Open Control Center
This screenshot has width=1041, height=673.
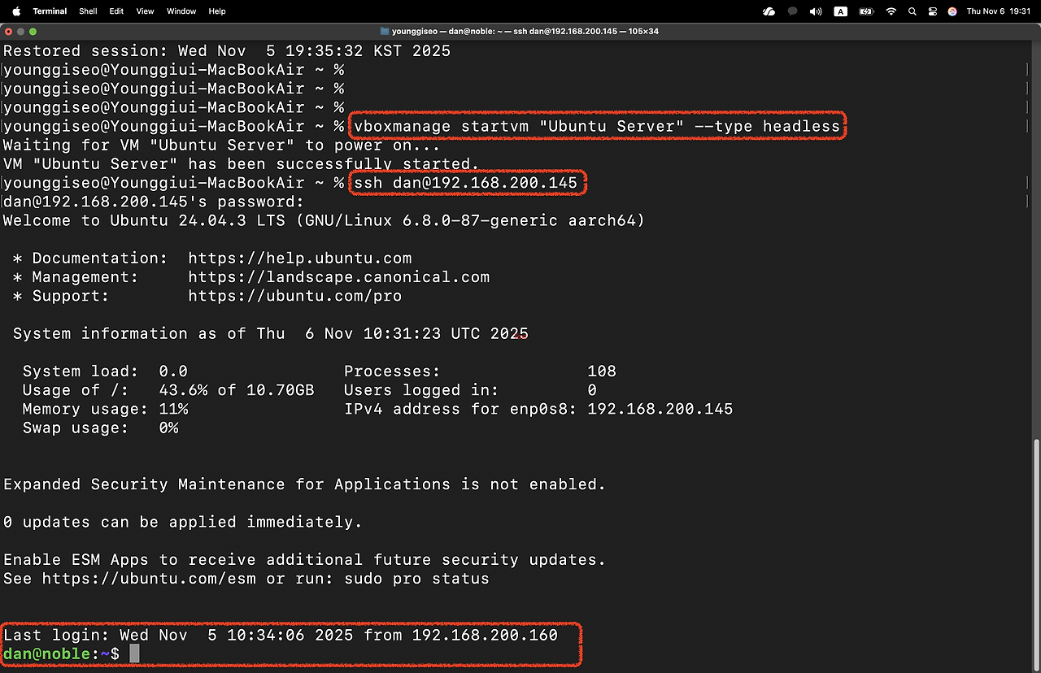point(933,11)
